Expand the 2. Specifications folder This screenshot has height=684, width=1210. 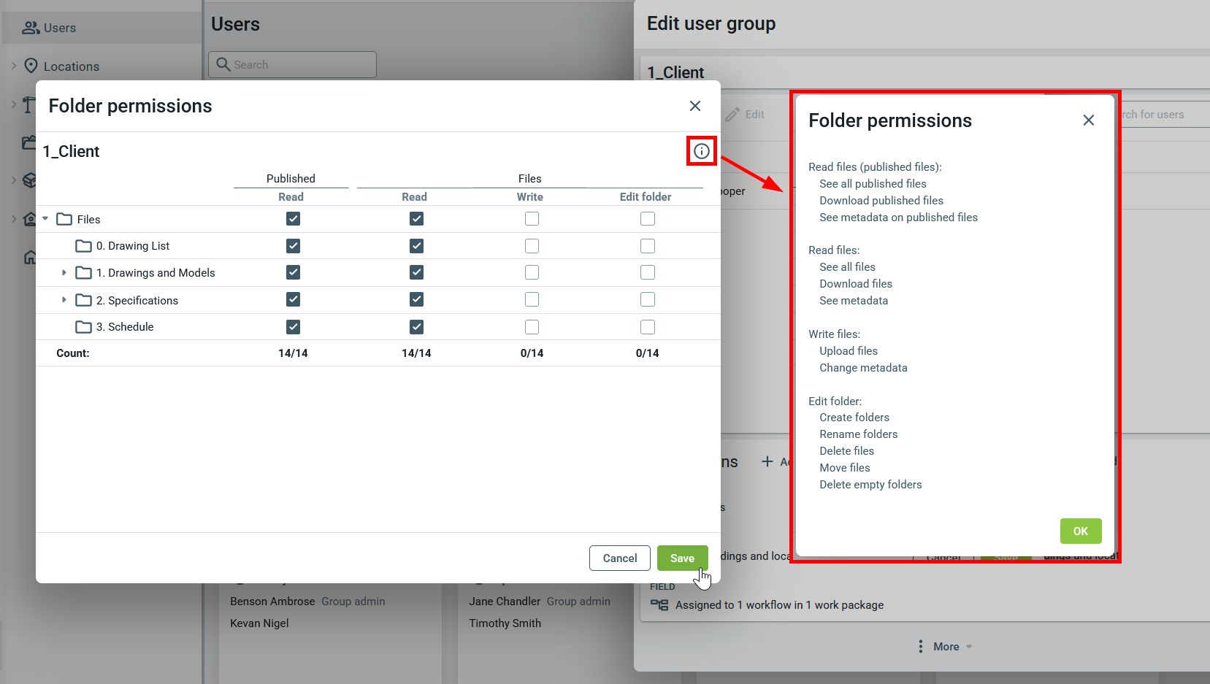tap(64, 300)
